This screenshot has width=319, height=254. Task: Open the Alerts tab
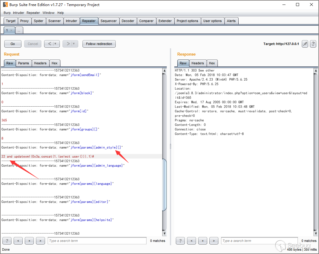pos(231,21)
